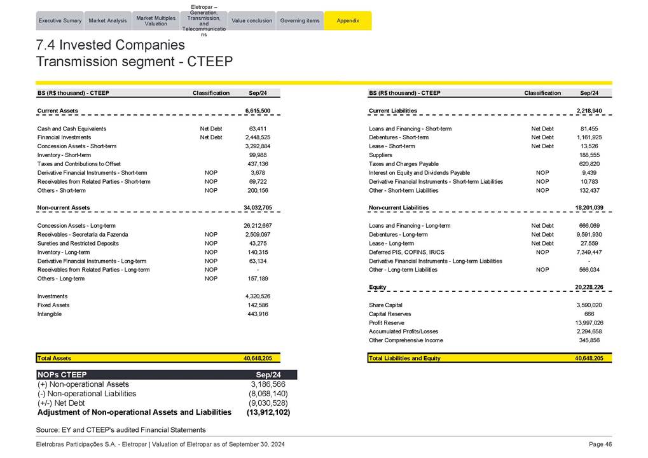Select the Market Multiples Valuation tab
This screenshot has height=458, width=648.
pos(156,20)
